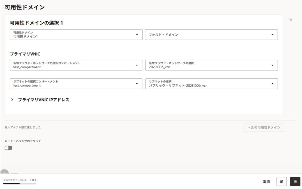Click arrow icon of VCN compartment selector

(137, 65)
